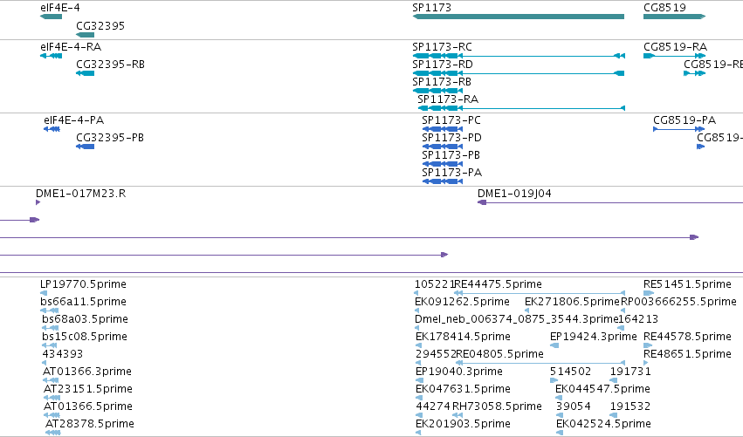Select EST RE44578.5prime

click(647, 345)
